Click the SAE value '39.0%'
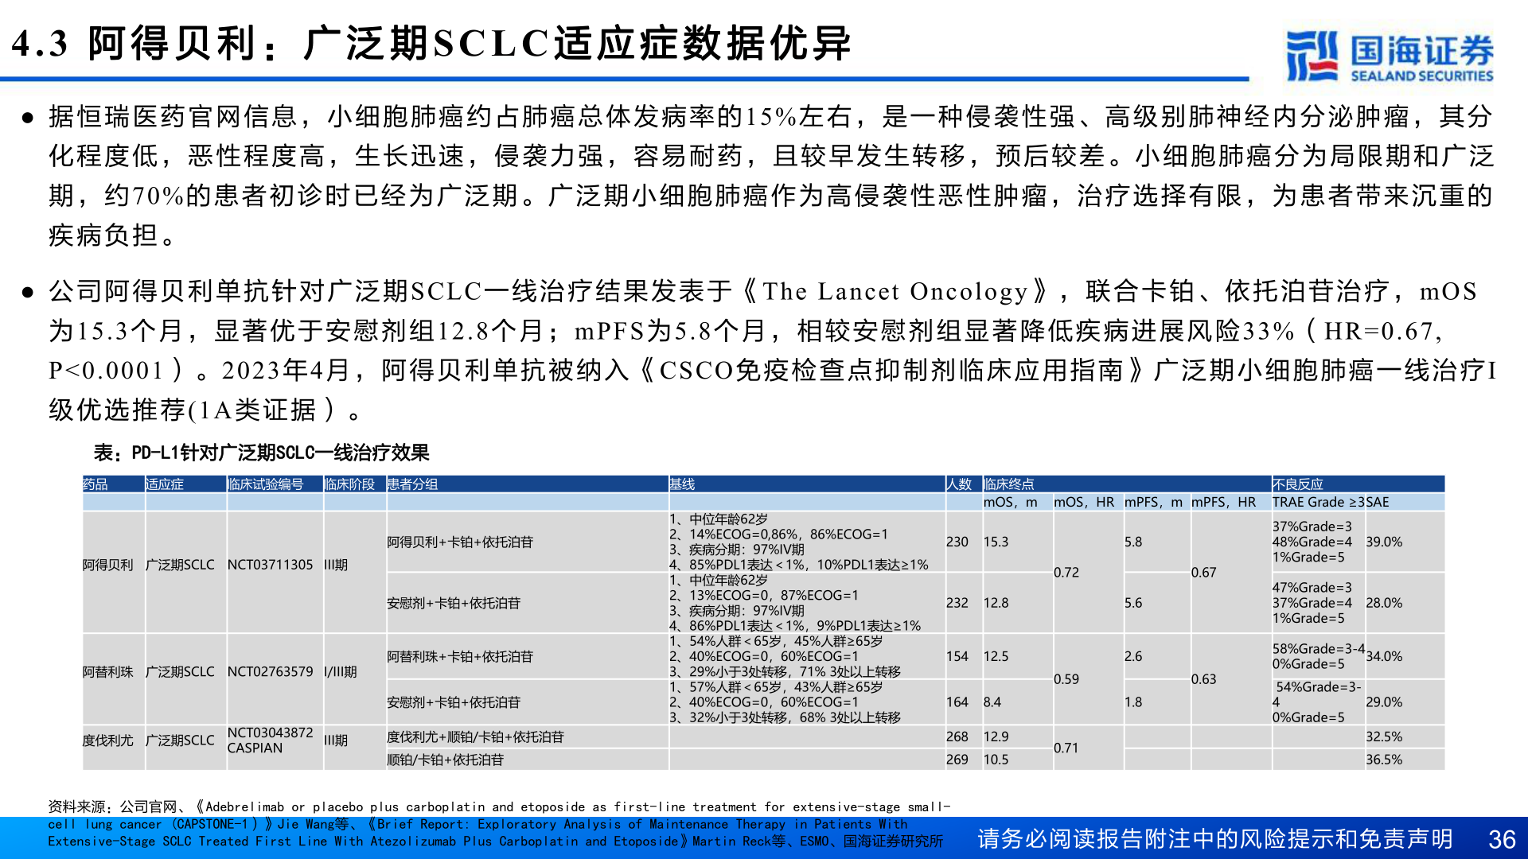Screen dimensions: 1528x859 coord(1385,542)
